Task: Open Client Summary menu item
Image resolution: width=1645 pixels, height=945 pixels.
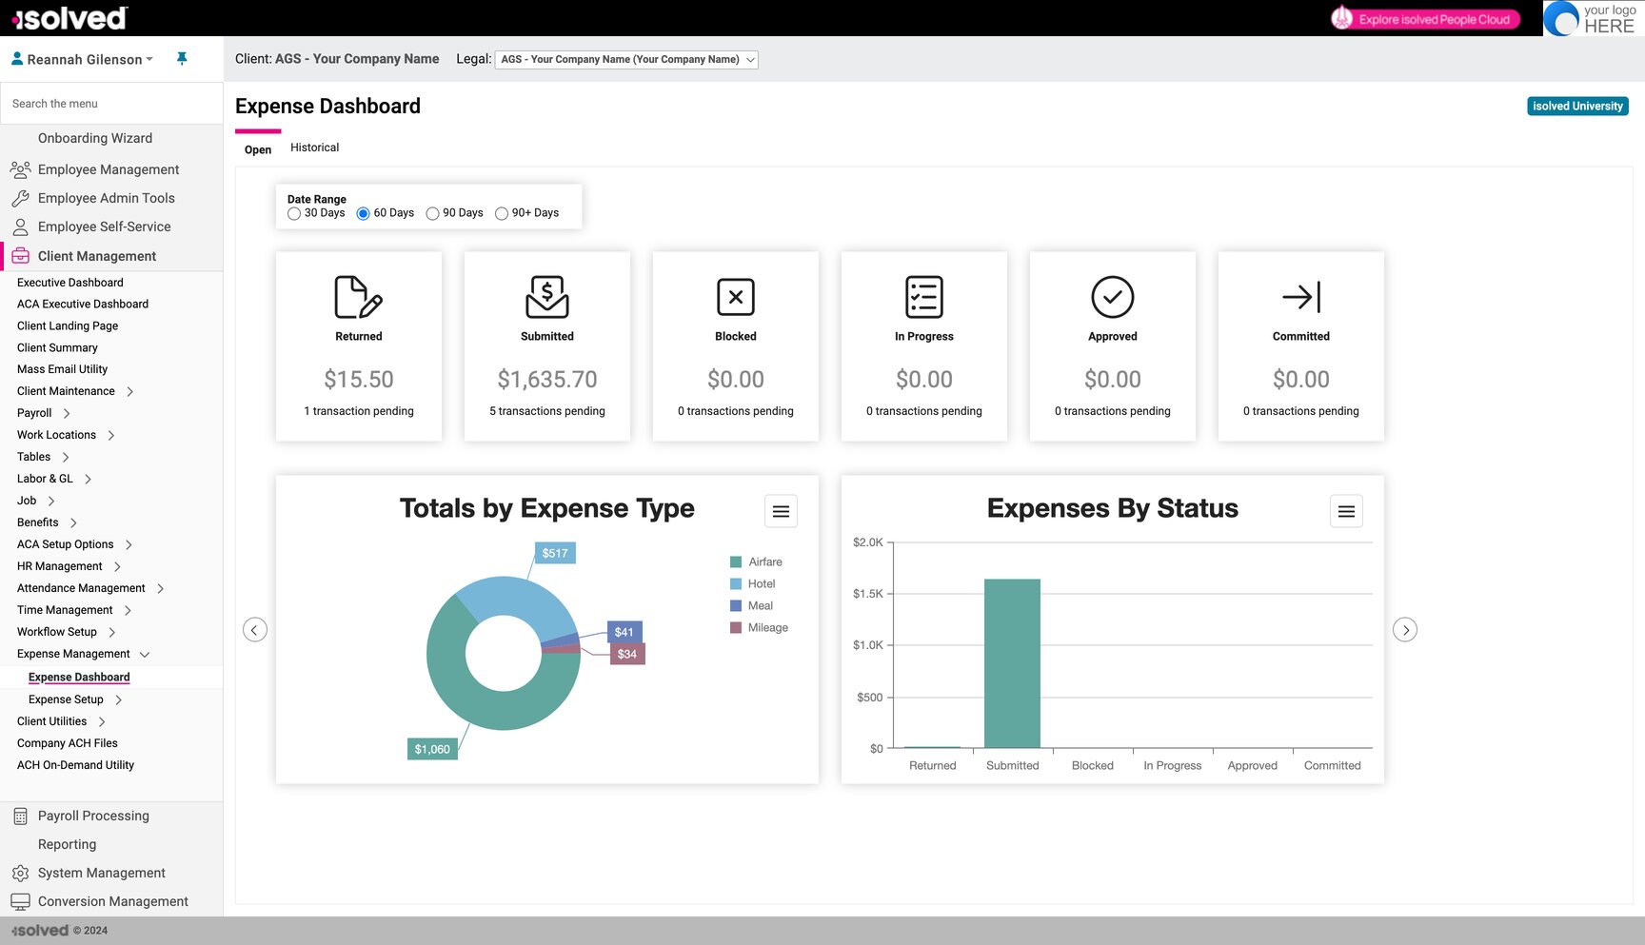Action: (x=57, y=347)
